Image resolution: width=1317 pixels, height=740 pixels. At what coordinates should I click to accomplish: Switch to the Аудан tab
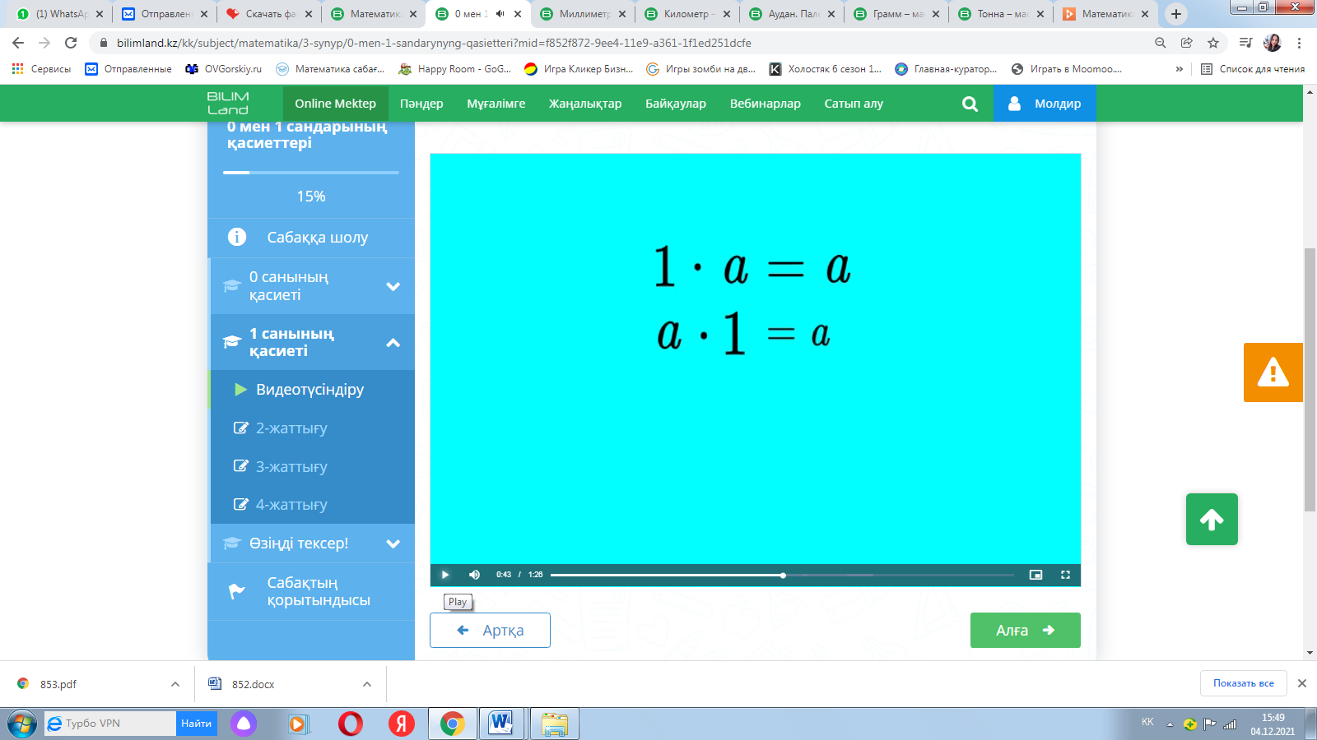(x=792, y=14)
